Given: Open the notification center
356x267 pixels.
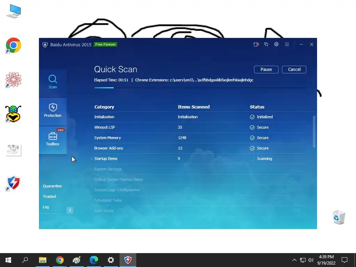Looking at the screenshot, I should coord(345,260).
